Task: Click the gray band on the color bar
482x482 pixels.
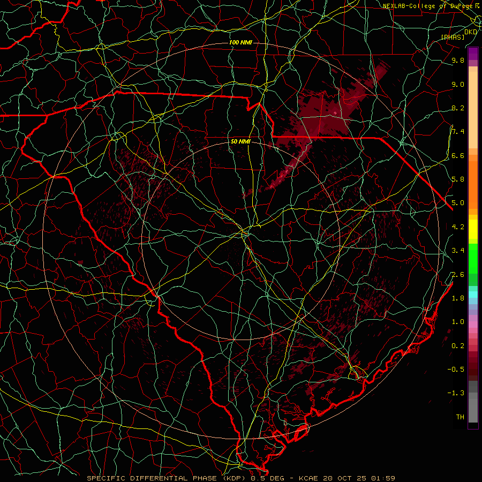Action: point(473,401)
